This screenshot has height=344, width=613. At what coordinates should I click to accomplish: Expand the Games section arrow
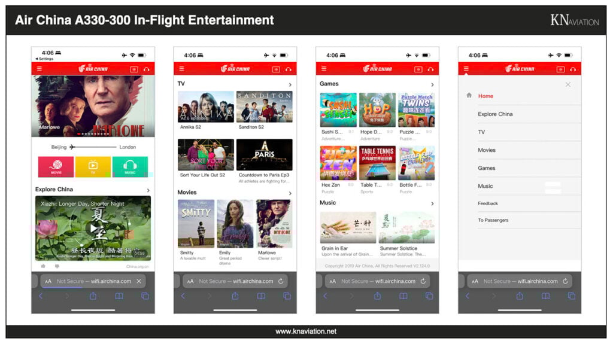pos(432,84)
